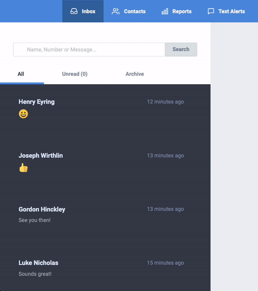Viewport: 258px width, 291px height.
Task: Click the Reports bar chart icon
Action: pos(165,11)
